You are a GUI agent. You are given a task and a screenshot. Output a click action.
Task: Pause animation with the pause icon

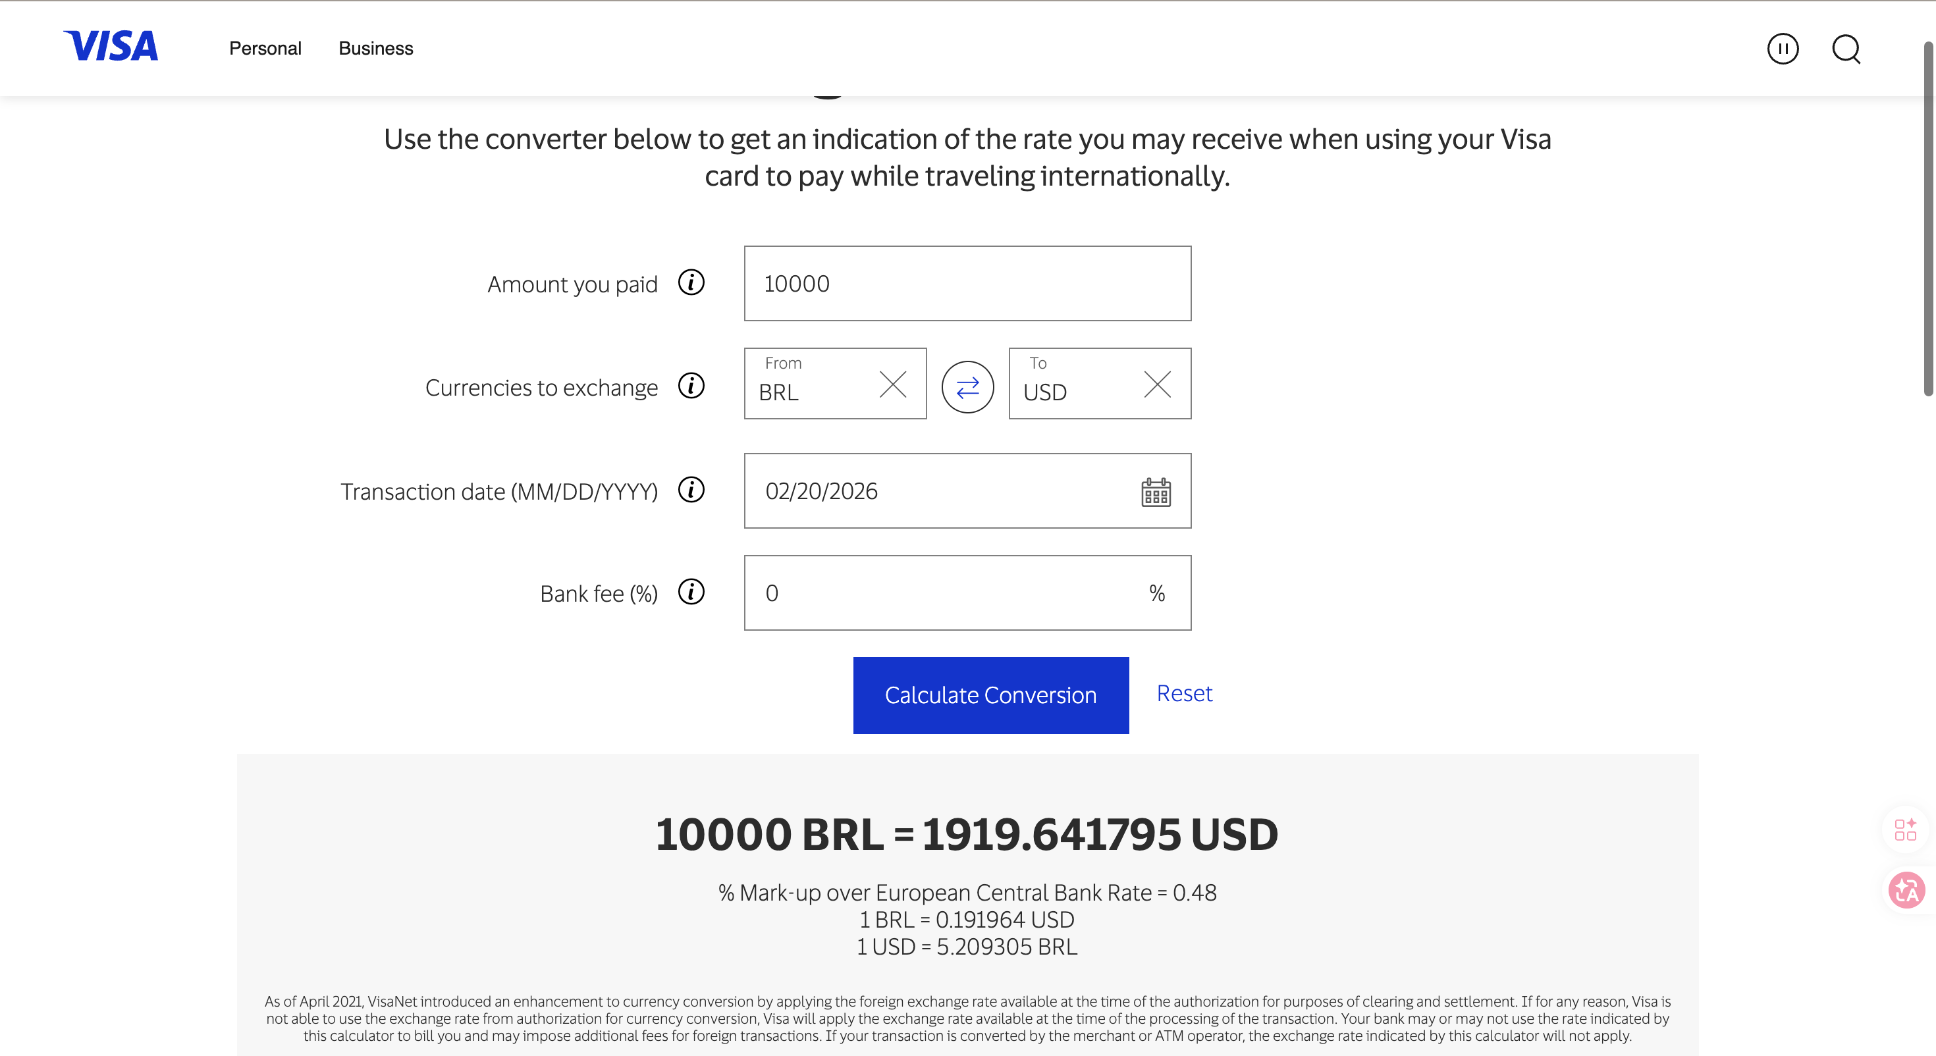(x=1782, y=49)
